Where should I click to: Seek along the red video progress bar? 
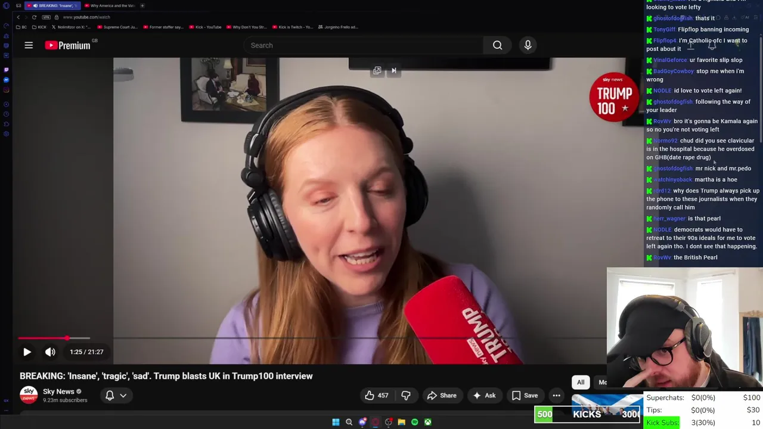[54, 338]
